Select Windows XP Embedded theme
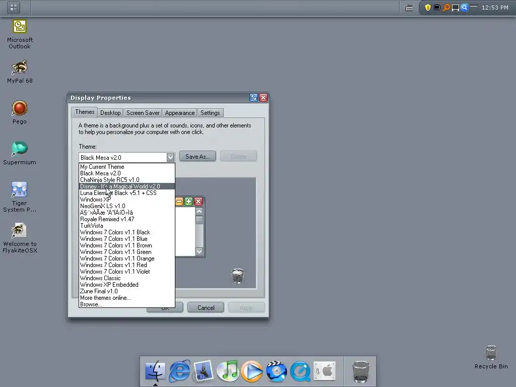 [x=126, y=285]
